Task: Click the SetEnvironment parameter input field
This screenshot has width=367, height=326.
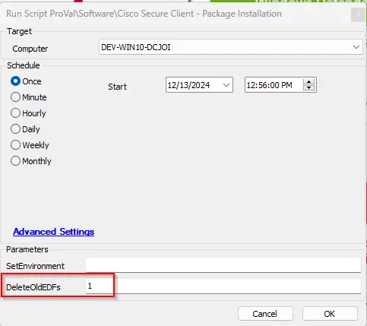Action: [223, 265]
